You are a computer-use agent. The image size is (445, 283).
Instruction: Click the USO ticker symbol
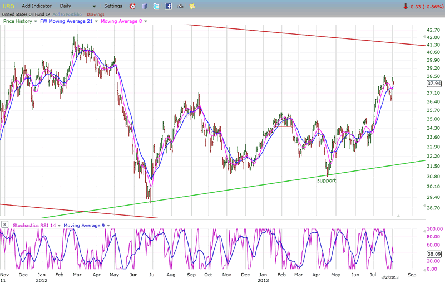pyautogui.click(x=9, y=6)
